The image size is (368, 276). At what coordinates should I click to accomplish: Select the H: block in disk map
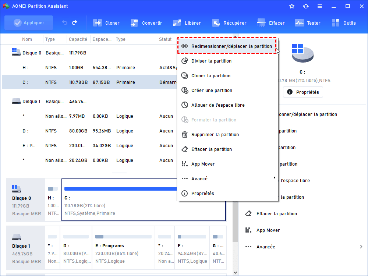(53, 200)
